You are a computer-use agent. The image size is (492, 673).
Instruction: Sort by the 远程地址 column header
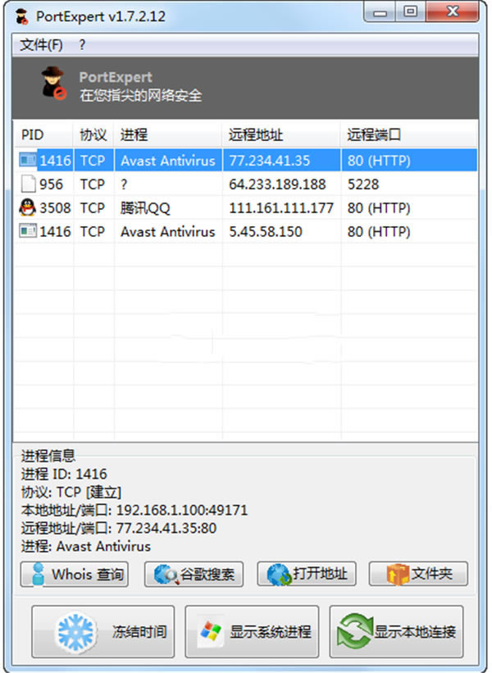(x=256, y=135)
